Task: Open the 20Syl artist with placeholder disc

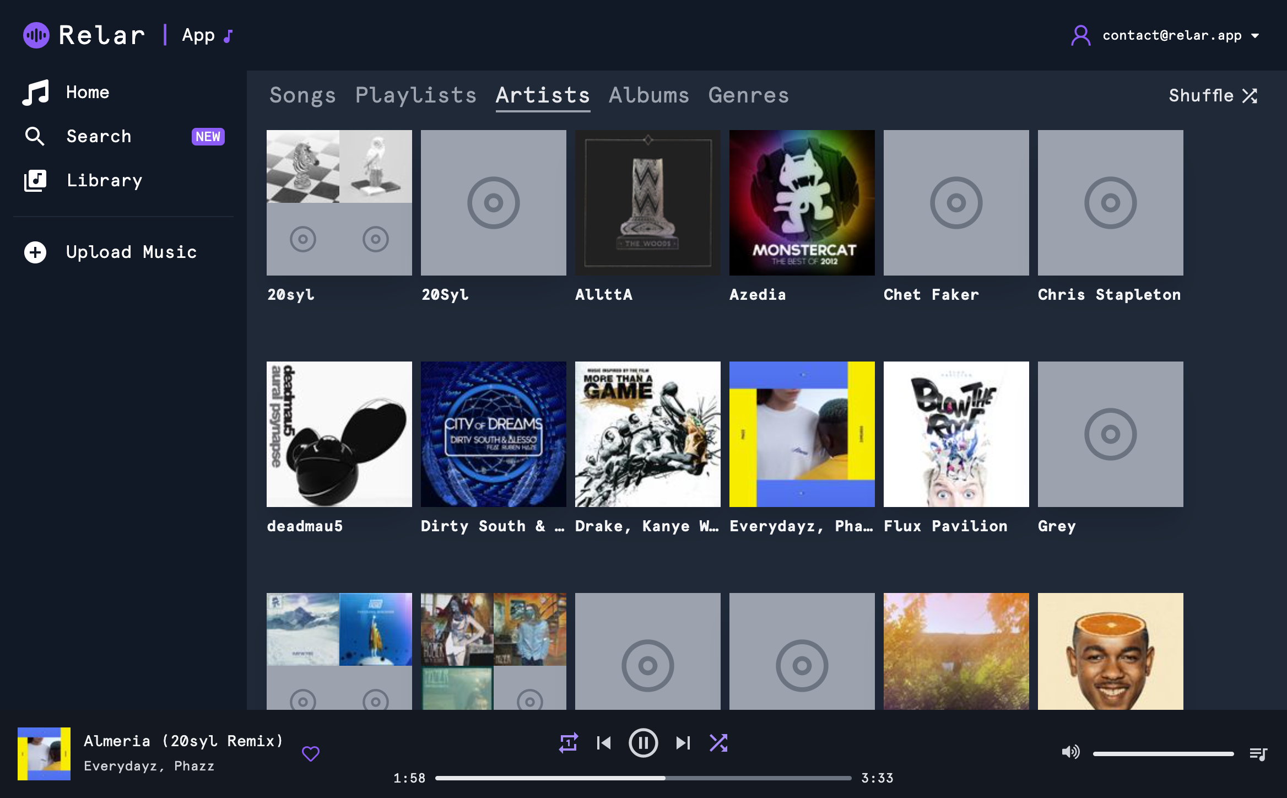Action: pyautogui.click(x=494, y=203)
